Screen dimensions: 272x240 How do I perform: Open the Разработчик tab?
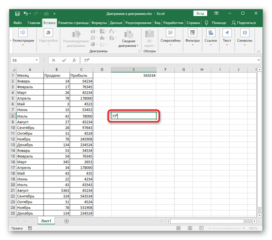(x=173, y=23)
